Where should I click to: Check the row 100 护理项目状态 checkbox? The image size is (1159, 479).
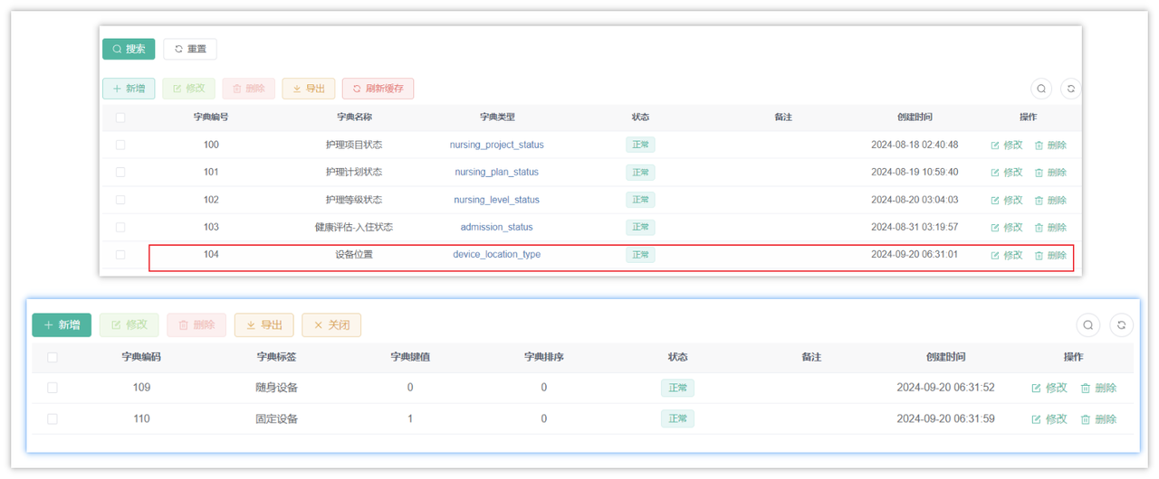coord(120,145)
